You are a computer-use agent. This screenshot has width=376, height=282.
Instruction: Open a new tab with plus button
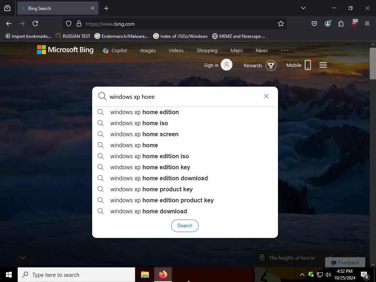[106, 8]
